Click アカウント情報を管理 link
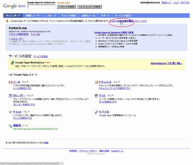The image size is (193, 165). point(19,34)
